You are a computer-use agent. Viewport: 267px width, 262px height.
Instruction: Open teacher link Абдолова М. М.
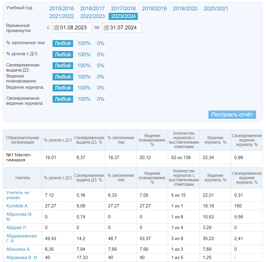pos(19,217)
